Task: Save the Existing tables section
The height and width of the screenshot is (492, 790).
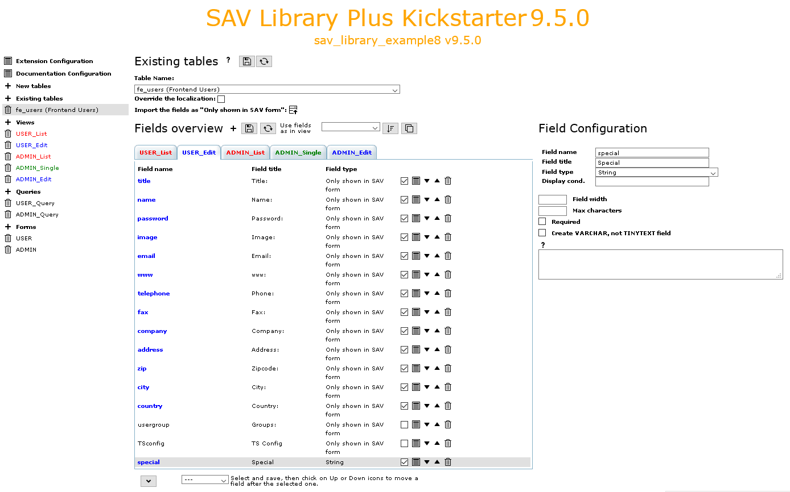Action: tap(246, 61)
